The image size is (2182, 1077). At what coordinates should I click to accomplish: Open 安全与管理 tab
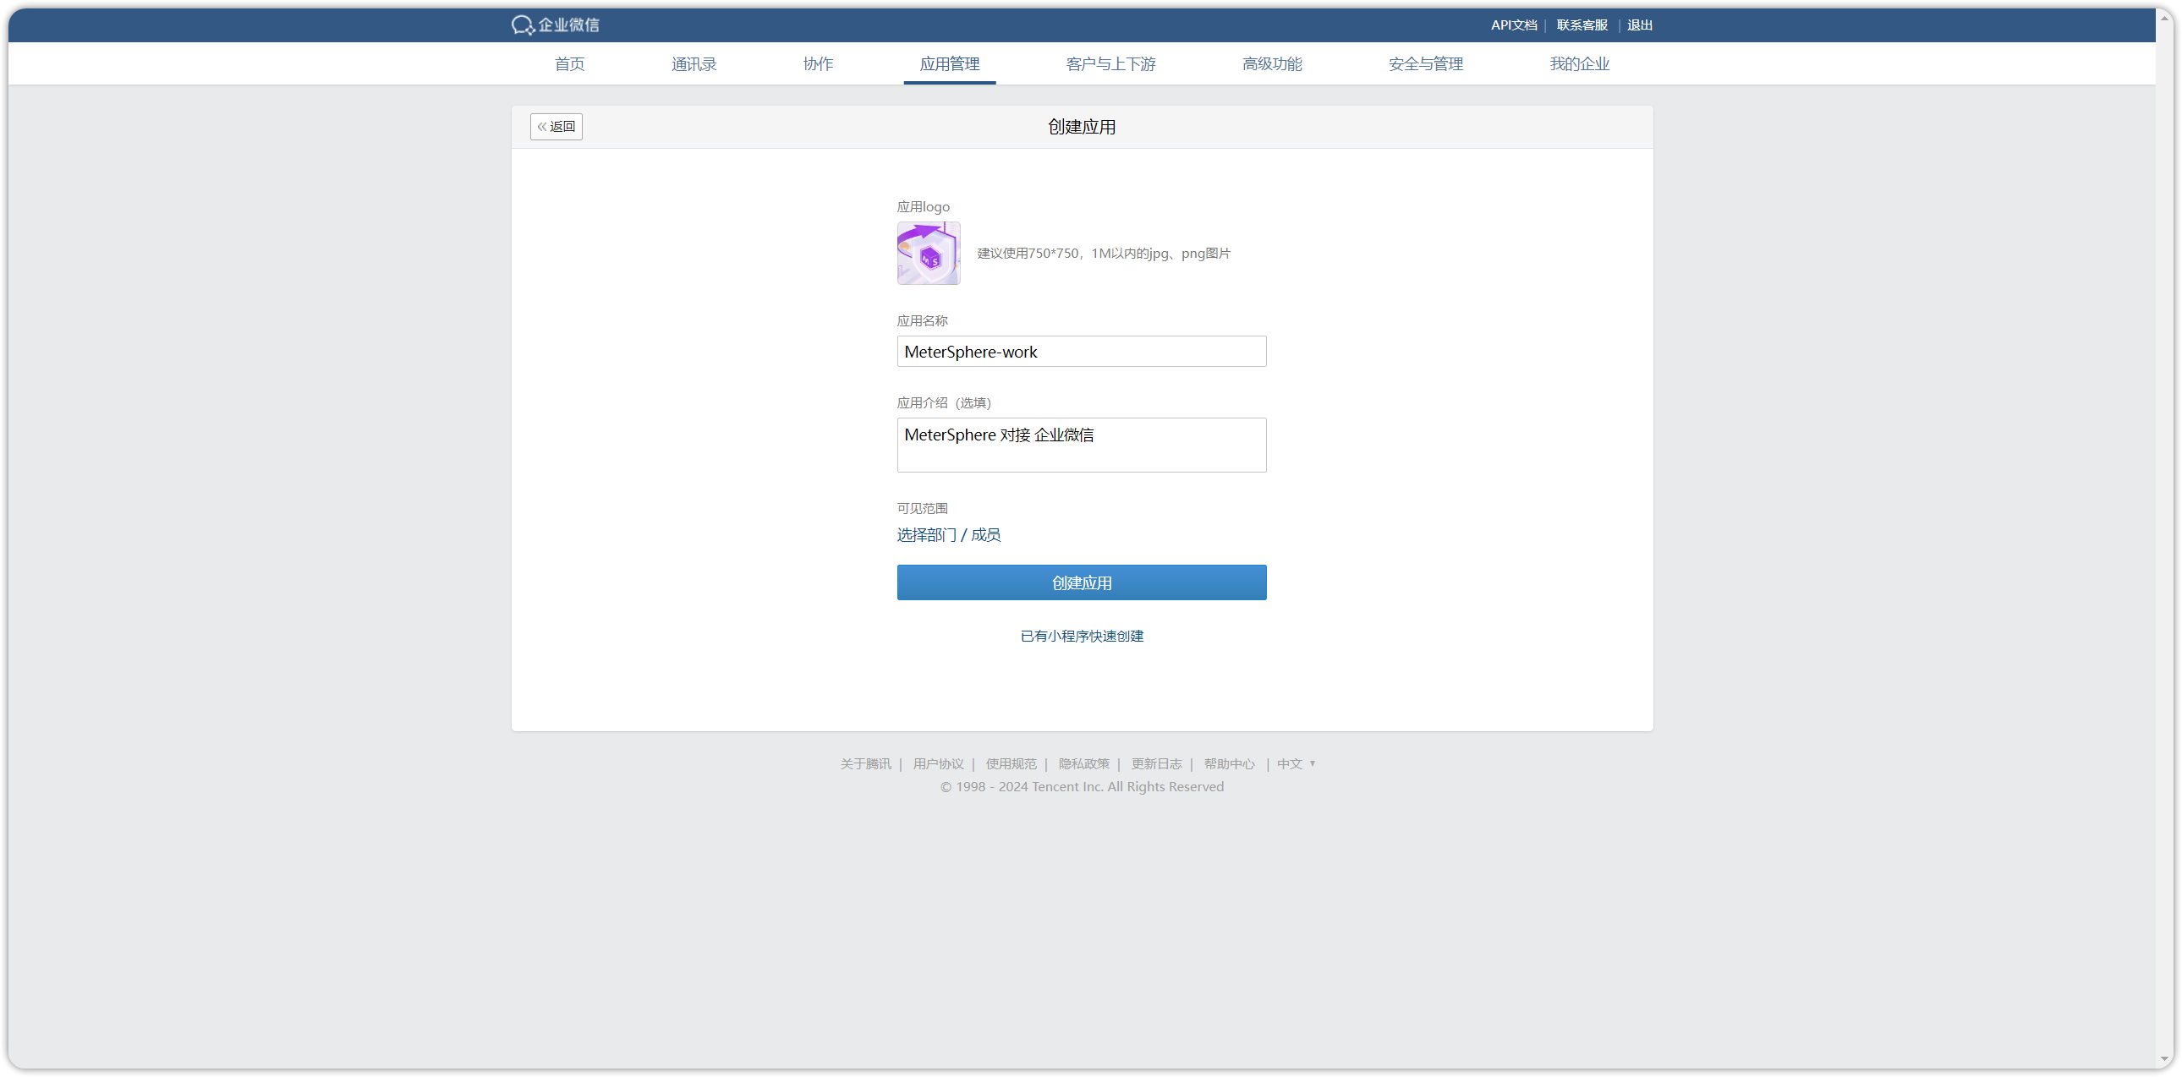pos(1426,64)
